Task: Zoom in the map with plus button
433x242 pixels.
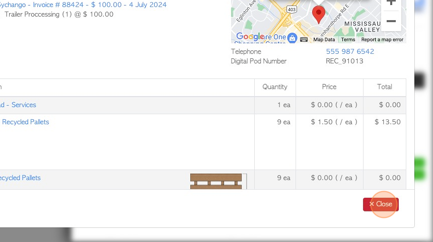Action: coord(391,3)
